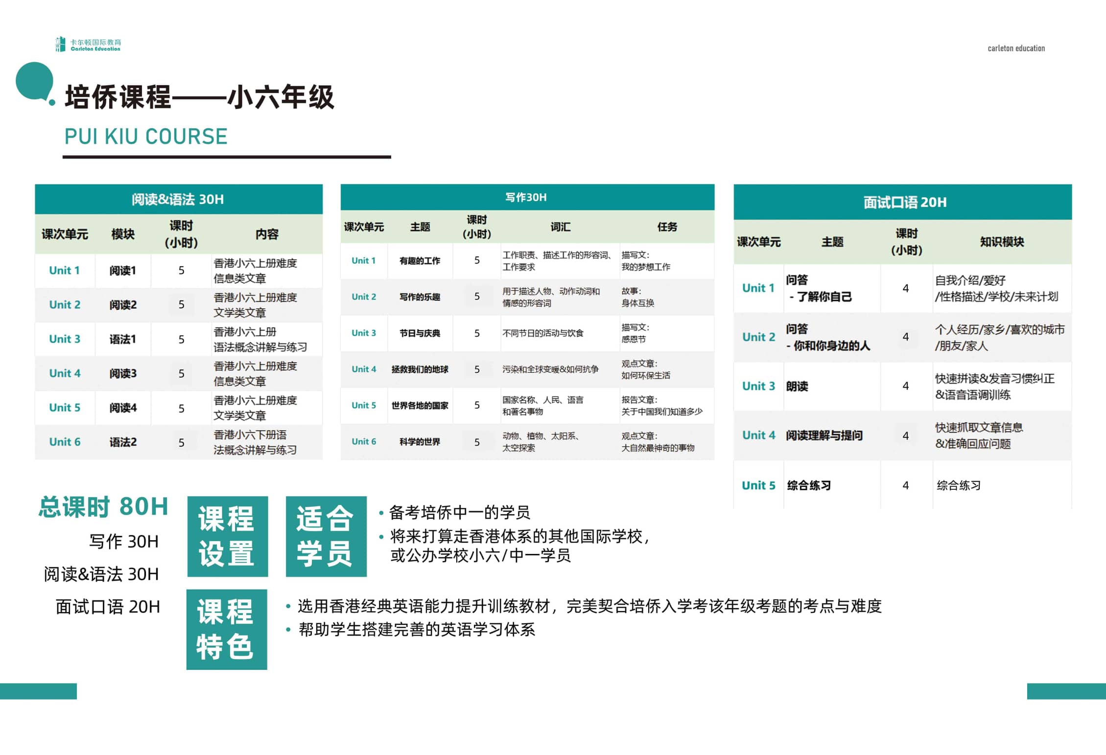The height and width of the screenshot is (755, 1106).
Task: Click the 问答 - 了解你自己 interview topic
Action: [x=832, y=288]
